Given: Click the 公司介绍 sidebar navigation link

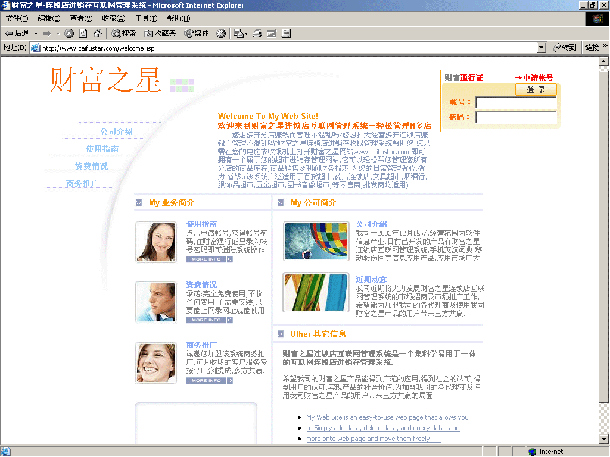Looking at the screenshot, I should pos(116,132).
